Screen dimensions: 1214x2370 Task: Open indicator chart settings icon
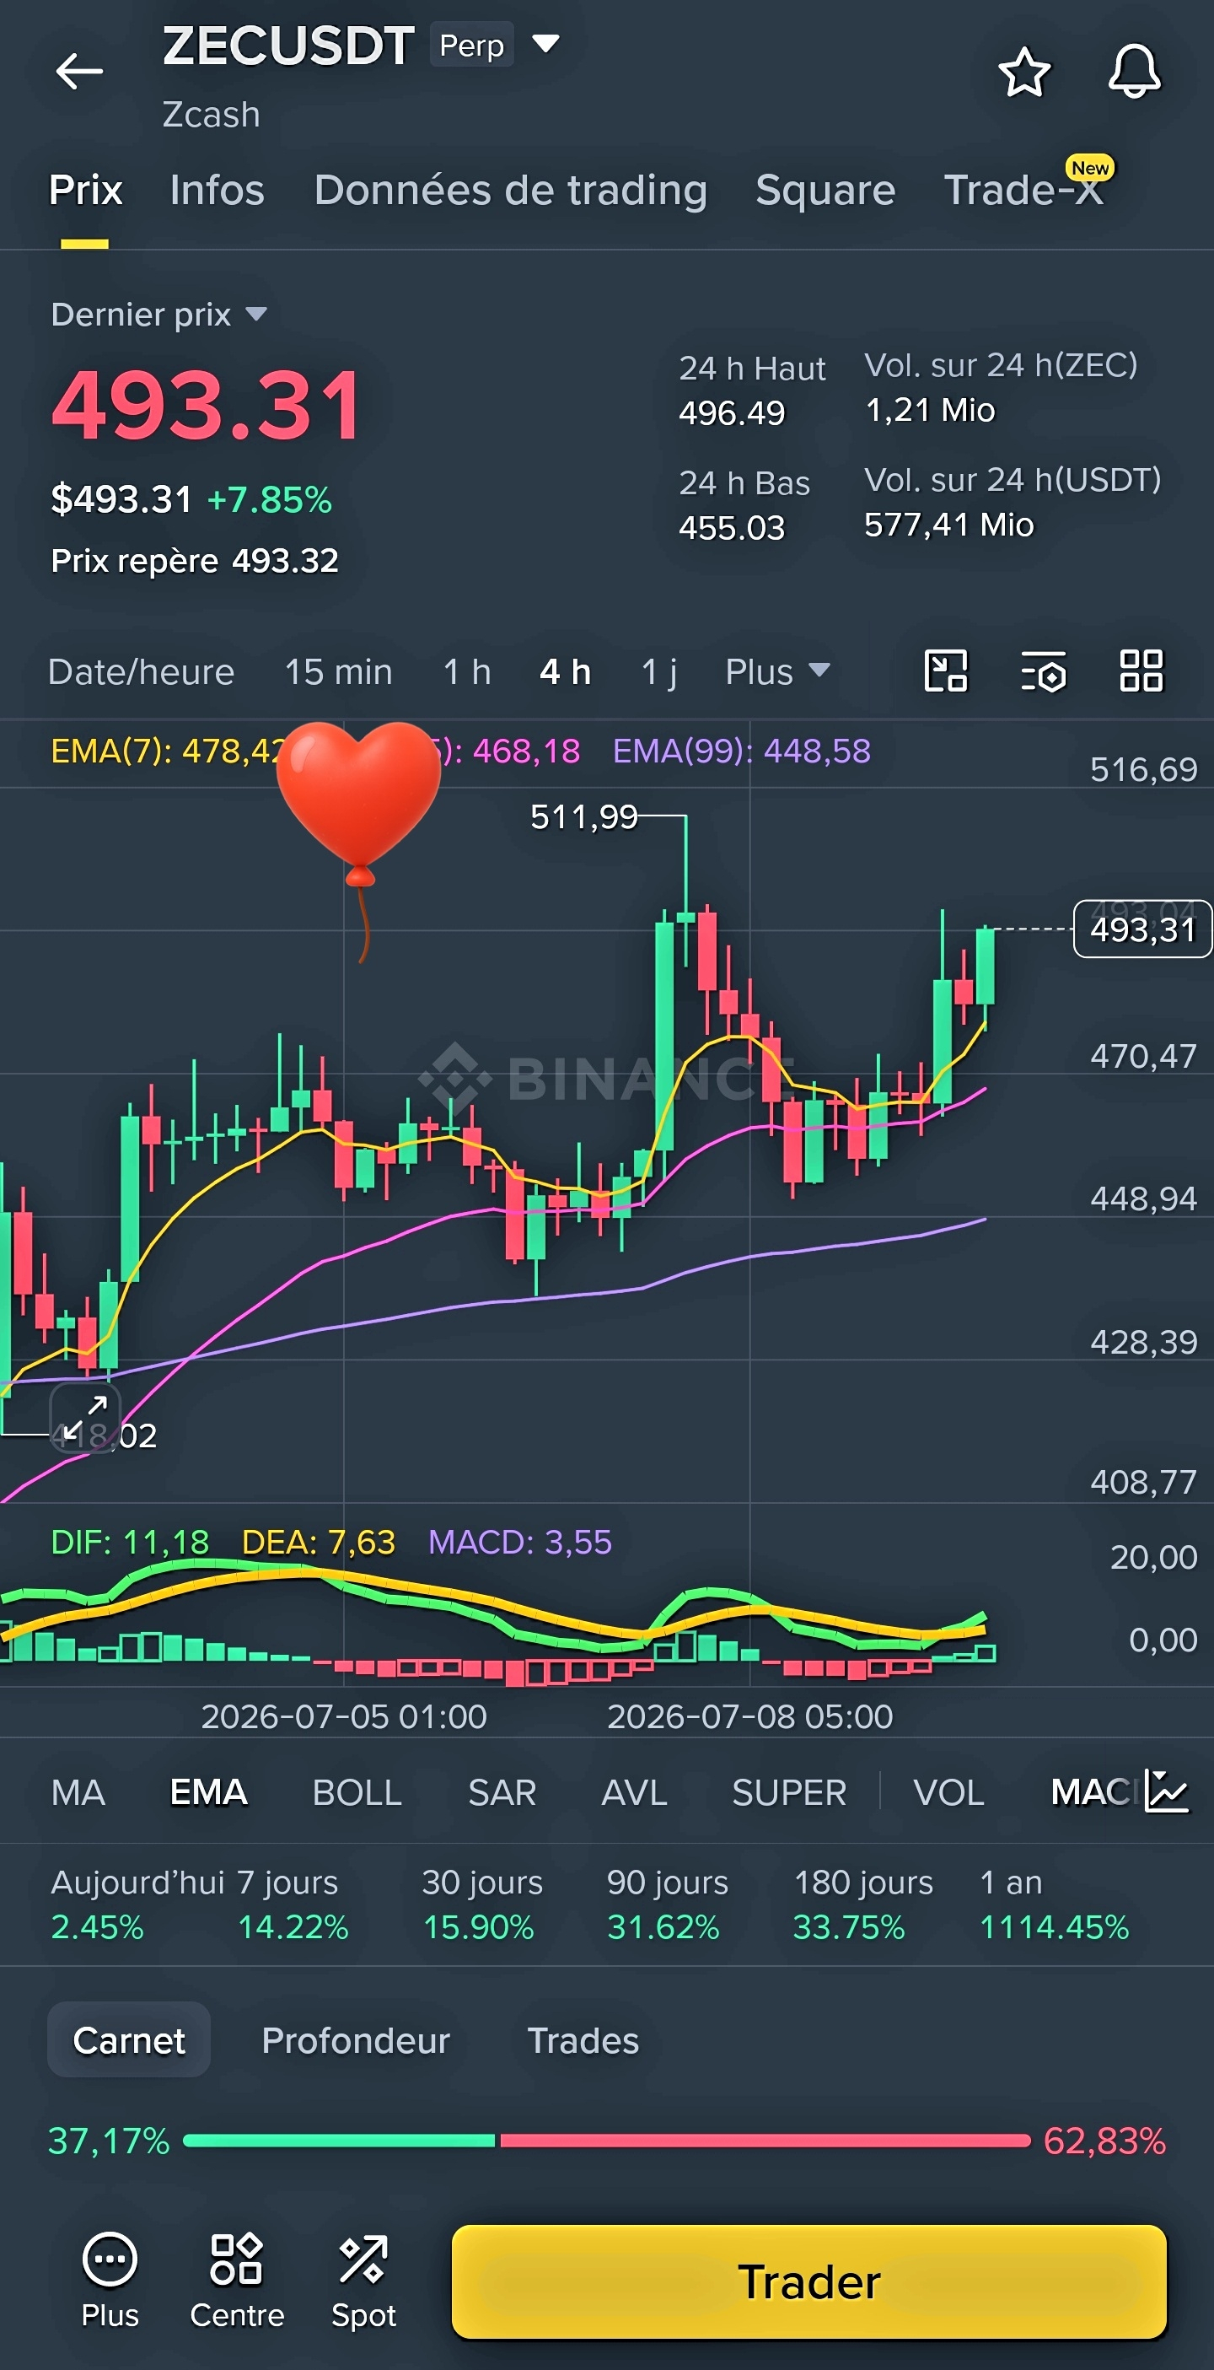[1167, 1791]
